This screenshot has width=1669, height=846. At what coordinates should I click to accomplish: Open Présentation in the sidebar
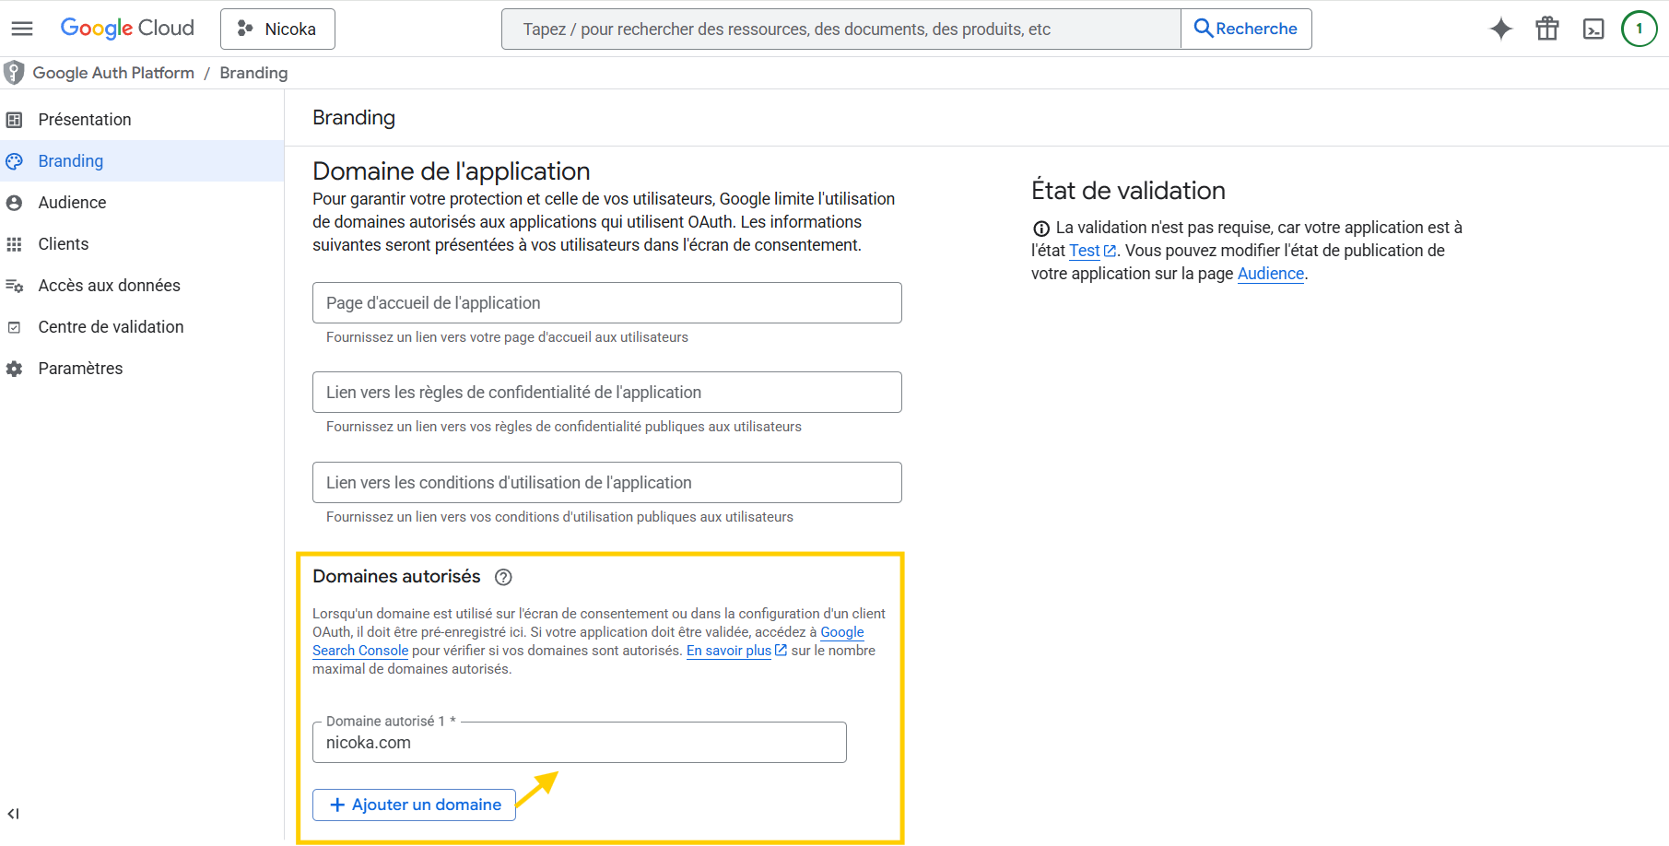pyautogui.click(x=85, y=120)
